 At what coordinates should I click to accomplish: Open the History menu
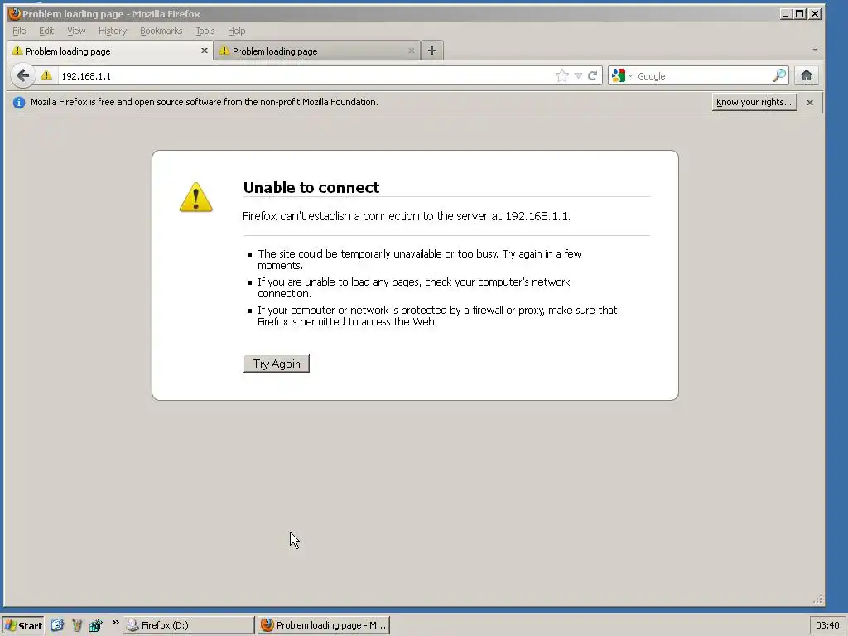pyautogui.click(x=113, y=31)
